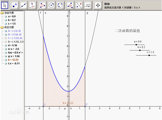
Task: Select the Slider a=2 tool
Action: point(88,5)
